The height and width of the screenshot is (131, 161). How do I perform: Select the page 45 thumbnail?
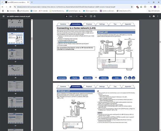click(15, 24)
